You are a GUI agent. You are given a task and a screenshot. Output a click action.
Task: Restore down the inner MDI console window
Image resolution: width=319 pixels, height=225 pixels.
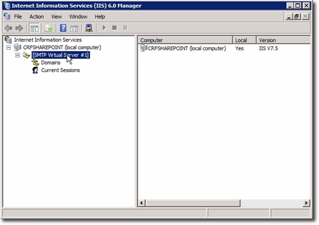tap(297, 16)
